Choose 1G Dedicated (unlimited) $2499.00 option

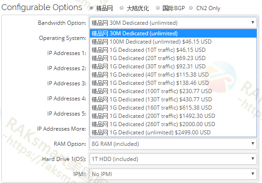173,133
